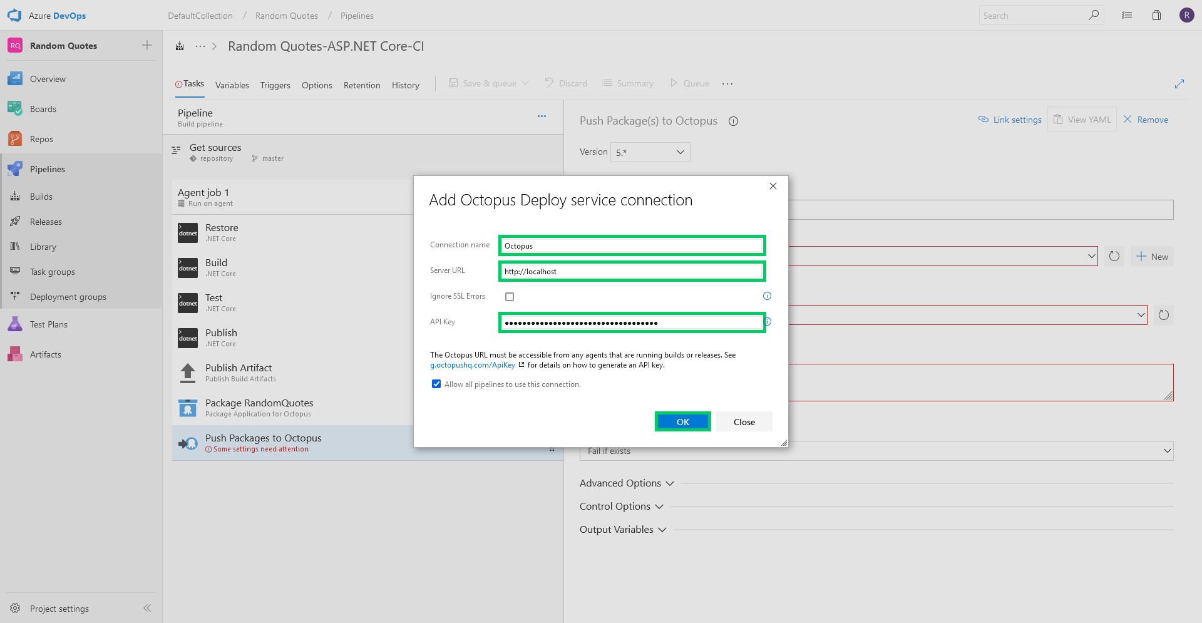Click the fullscreen expand icon

point(1179,83)
